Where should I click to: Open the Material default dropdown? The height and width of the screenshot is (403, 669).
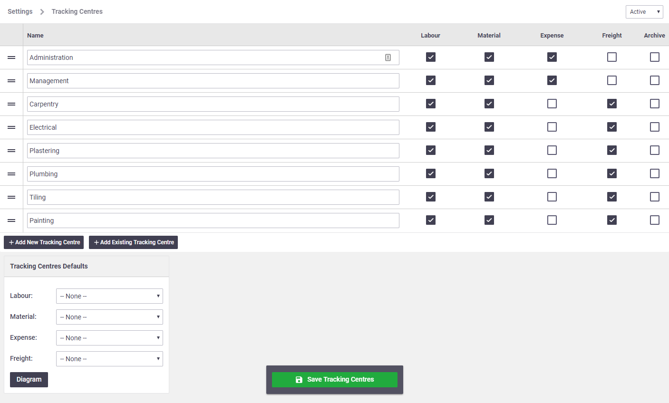109,317
